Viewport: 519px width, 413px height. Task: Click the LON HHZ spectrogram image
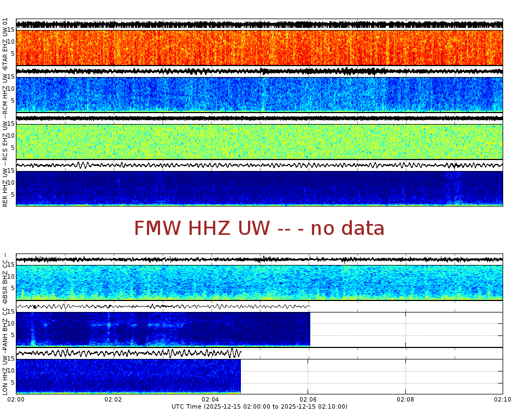point(126,377)
